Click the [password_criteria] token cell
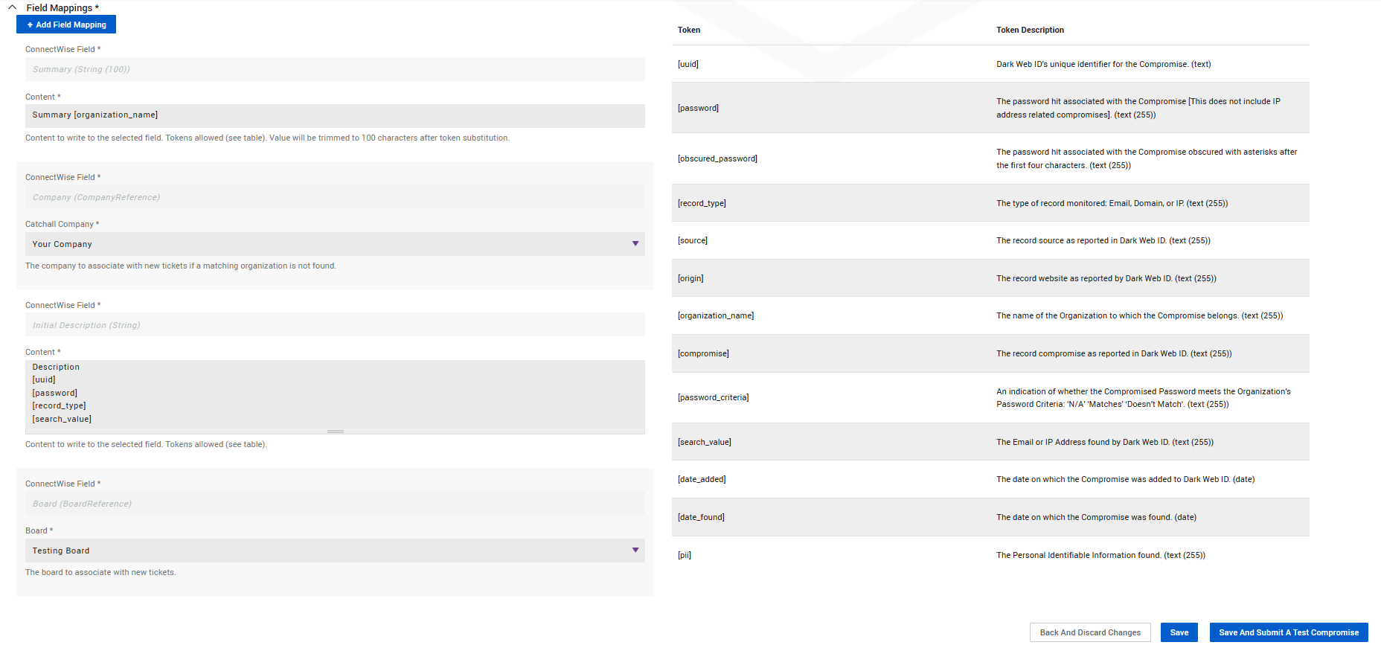Screen dimensions: 1381x645 (713, 397)
